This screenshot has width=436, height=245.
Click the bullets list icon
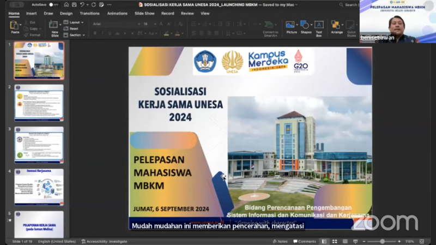point(194,24)
